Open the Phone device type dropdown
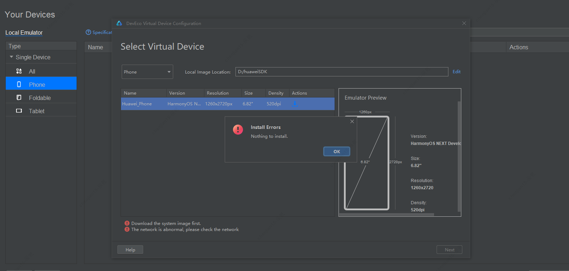This screenshot has width=569, height=271. [x=147, y=72]
